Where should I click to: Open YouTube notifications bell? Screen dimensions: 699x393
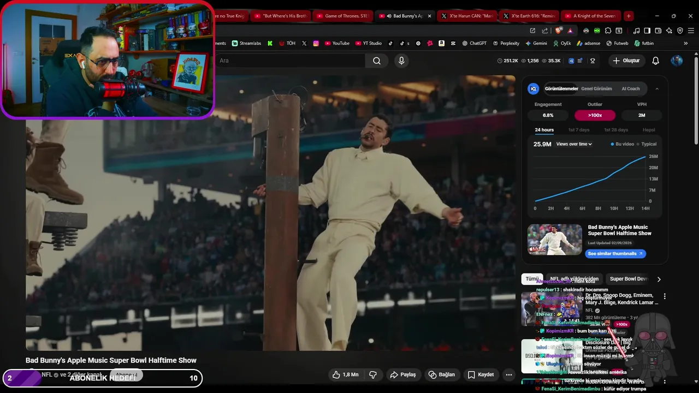pyautogui.click(x=655, y=61)
